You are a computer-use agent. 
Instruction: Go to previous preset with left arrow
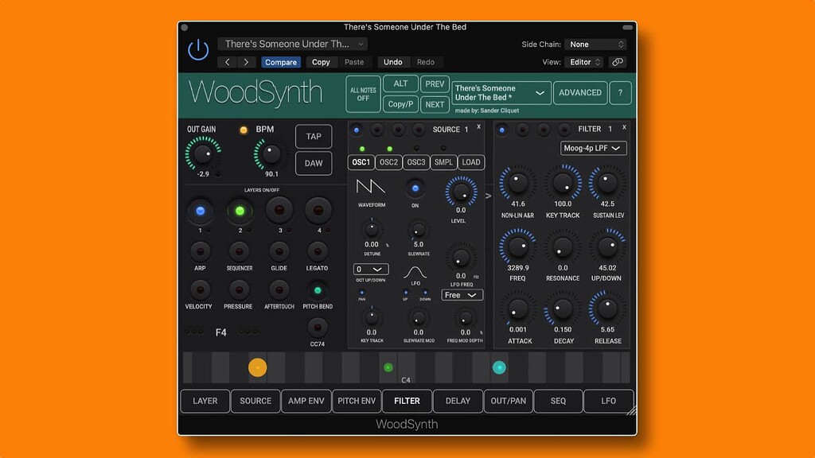point(227,62)
